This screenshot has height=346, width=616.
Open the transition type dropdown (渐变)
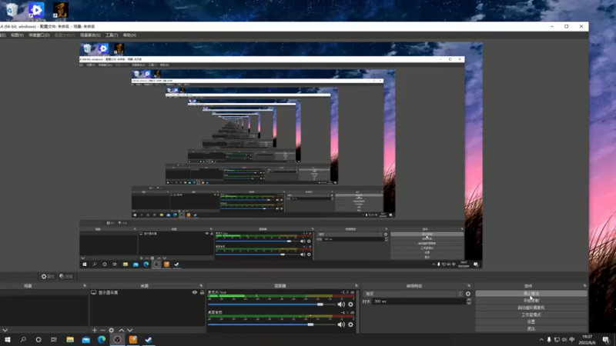413,294
